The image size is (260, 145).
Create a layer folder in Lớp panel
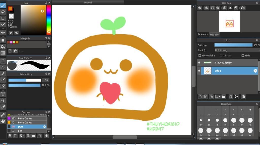(x=224, y=97)
